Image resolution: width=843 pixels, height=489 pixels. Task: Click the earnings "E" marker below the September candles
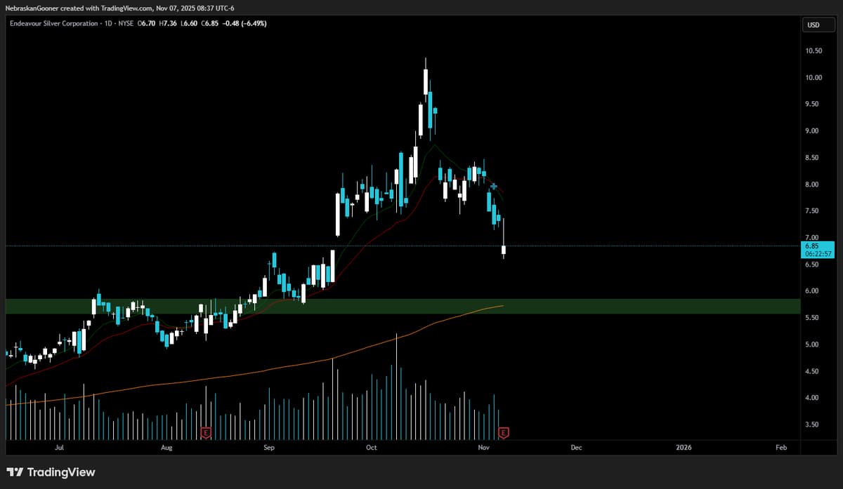tap(204, 433)
